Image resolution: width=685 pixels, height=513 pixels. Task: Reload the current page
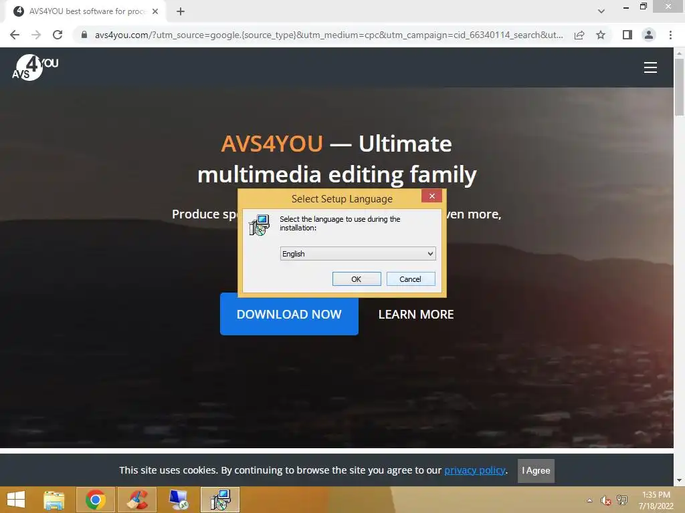click(x=58, y=35)
